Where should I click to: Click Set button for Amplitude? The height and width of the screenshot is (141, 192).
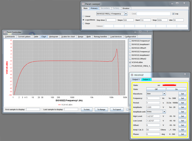pyautogui.click(x=182, y=107)
